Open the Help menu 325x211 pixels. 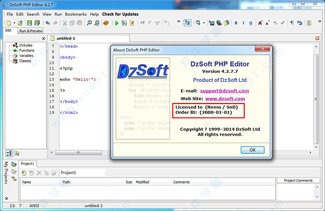tap(94, 14)
